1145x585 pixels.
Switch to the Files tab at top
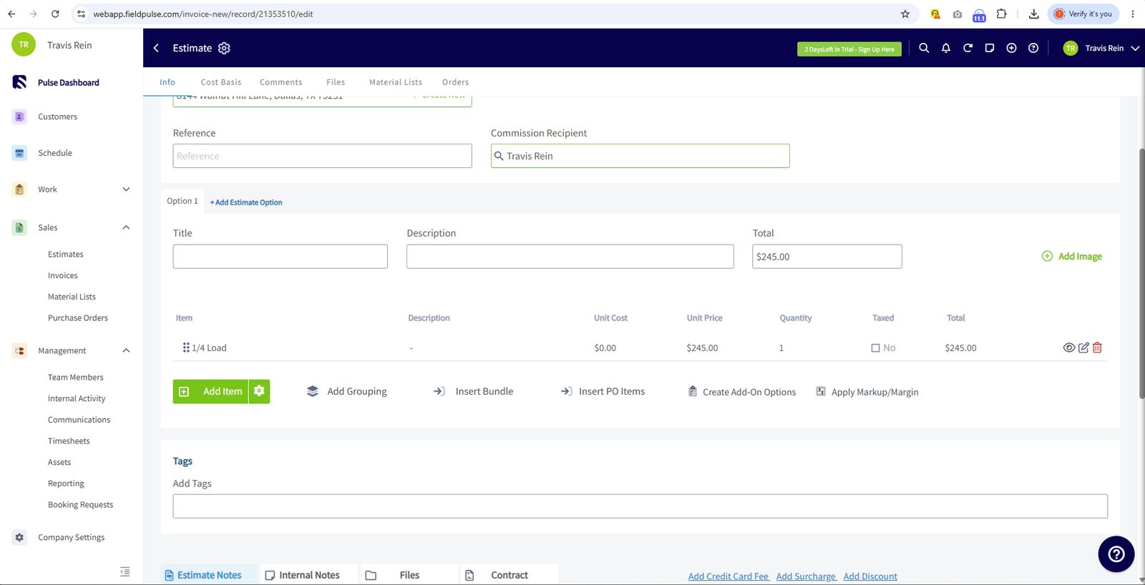pyautogui.click(x=336, y=82)
